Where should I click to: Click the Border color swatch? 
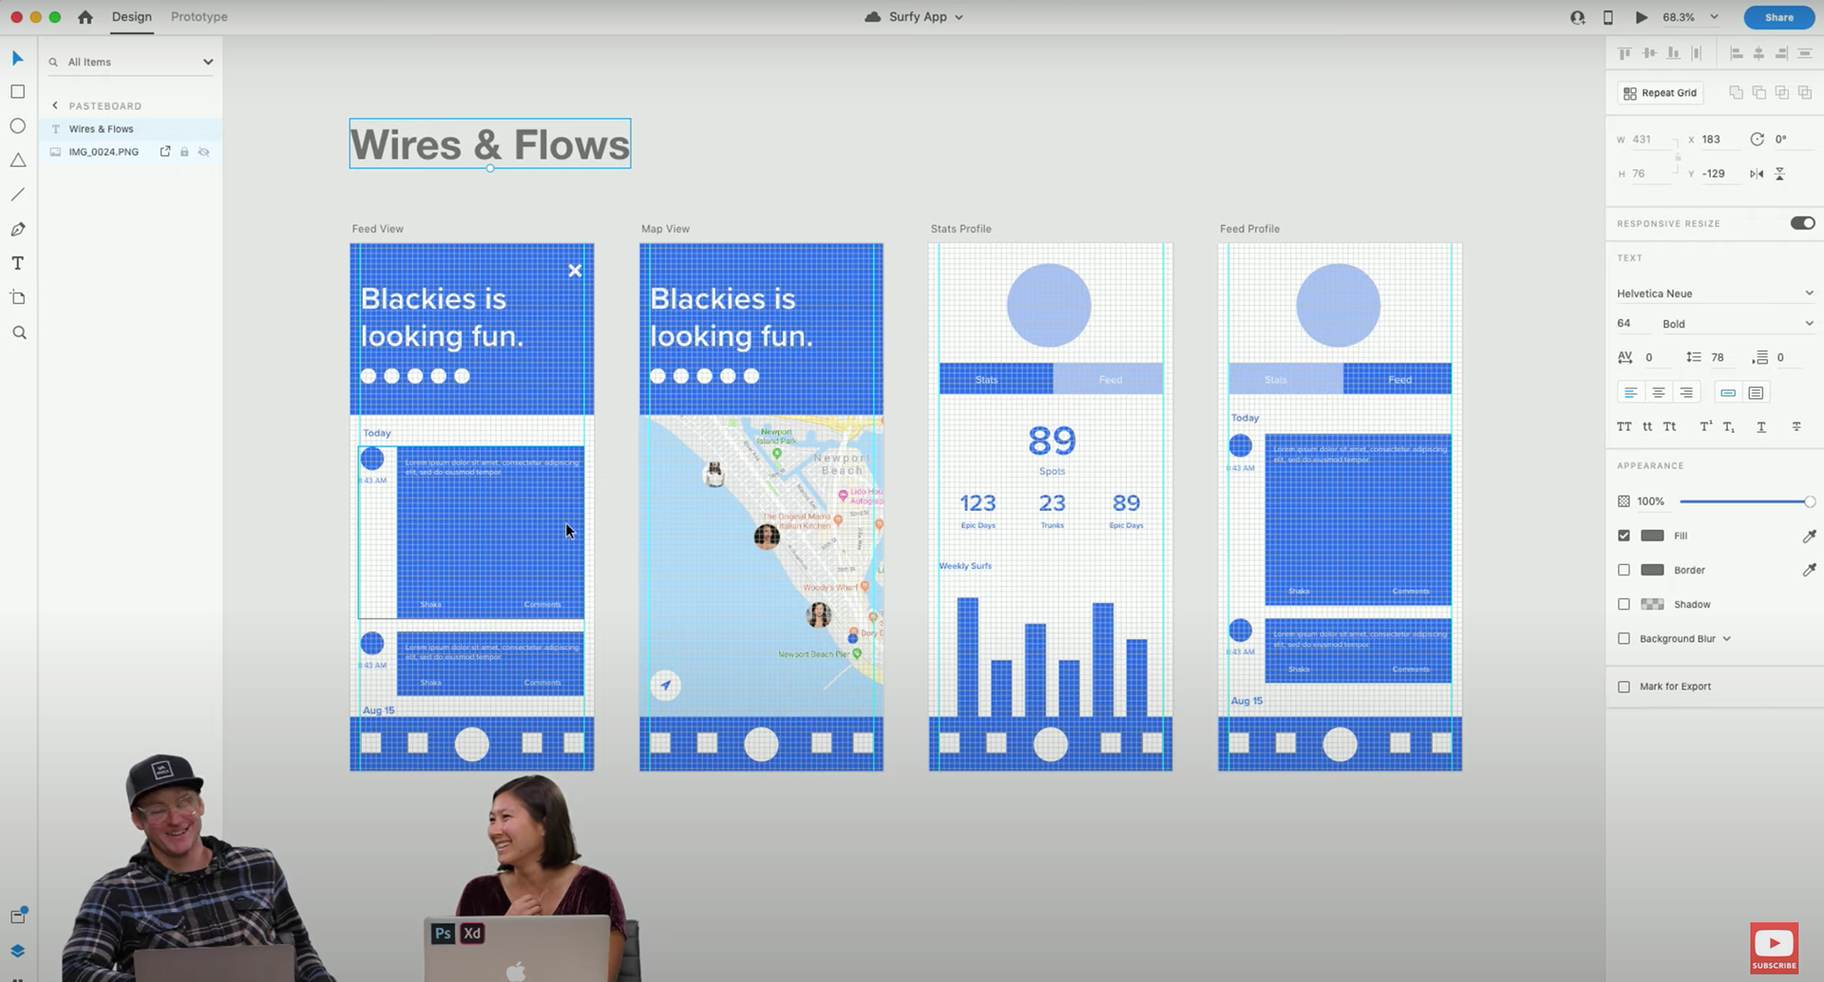coord(1652,570)
